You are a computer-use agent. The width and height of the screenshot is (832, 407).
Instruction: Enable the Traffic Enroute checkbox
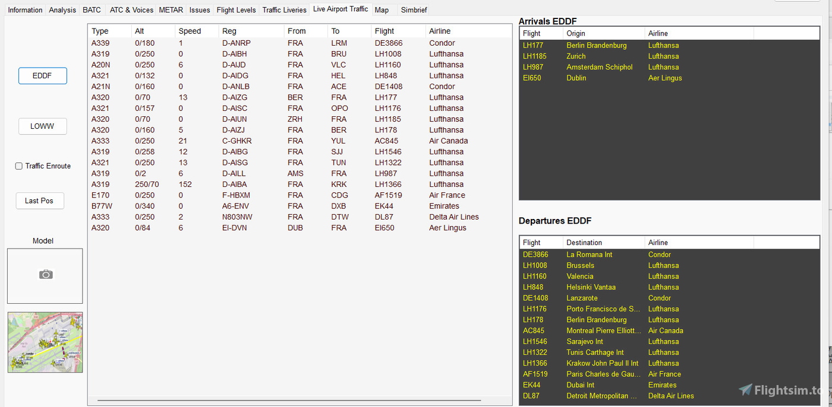18,166
